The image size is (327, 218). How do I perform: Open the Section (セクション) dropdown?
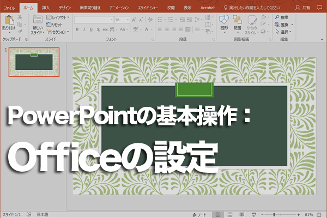coord(58,32)
